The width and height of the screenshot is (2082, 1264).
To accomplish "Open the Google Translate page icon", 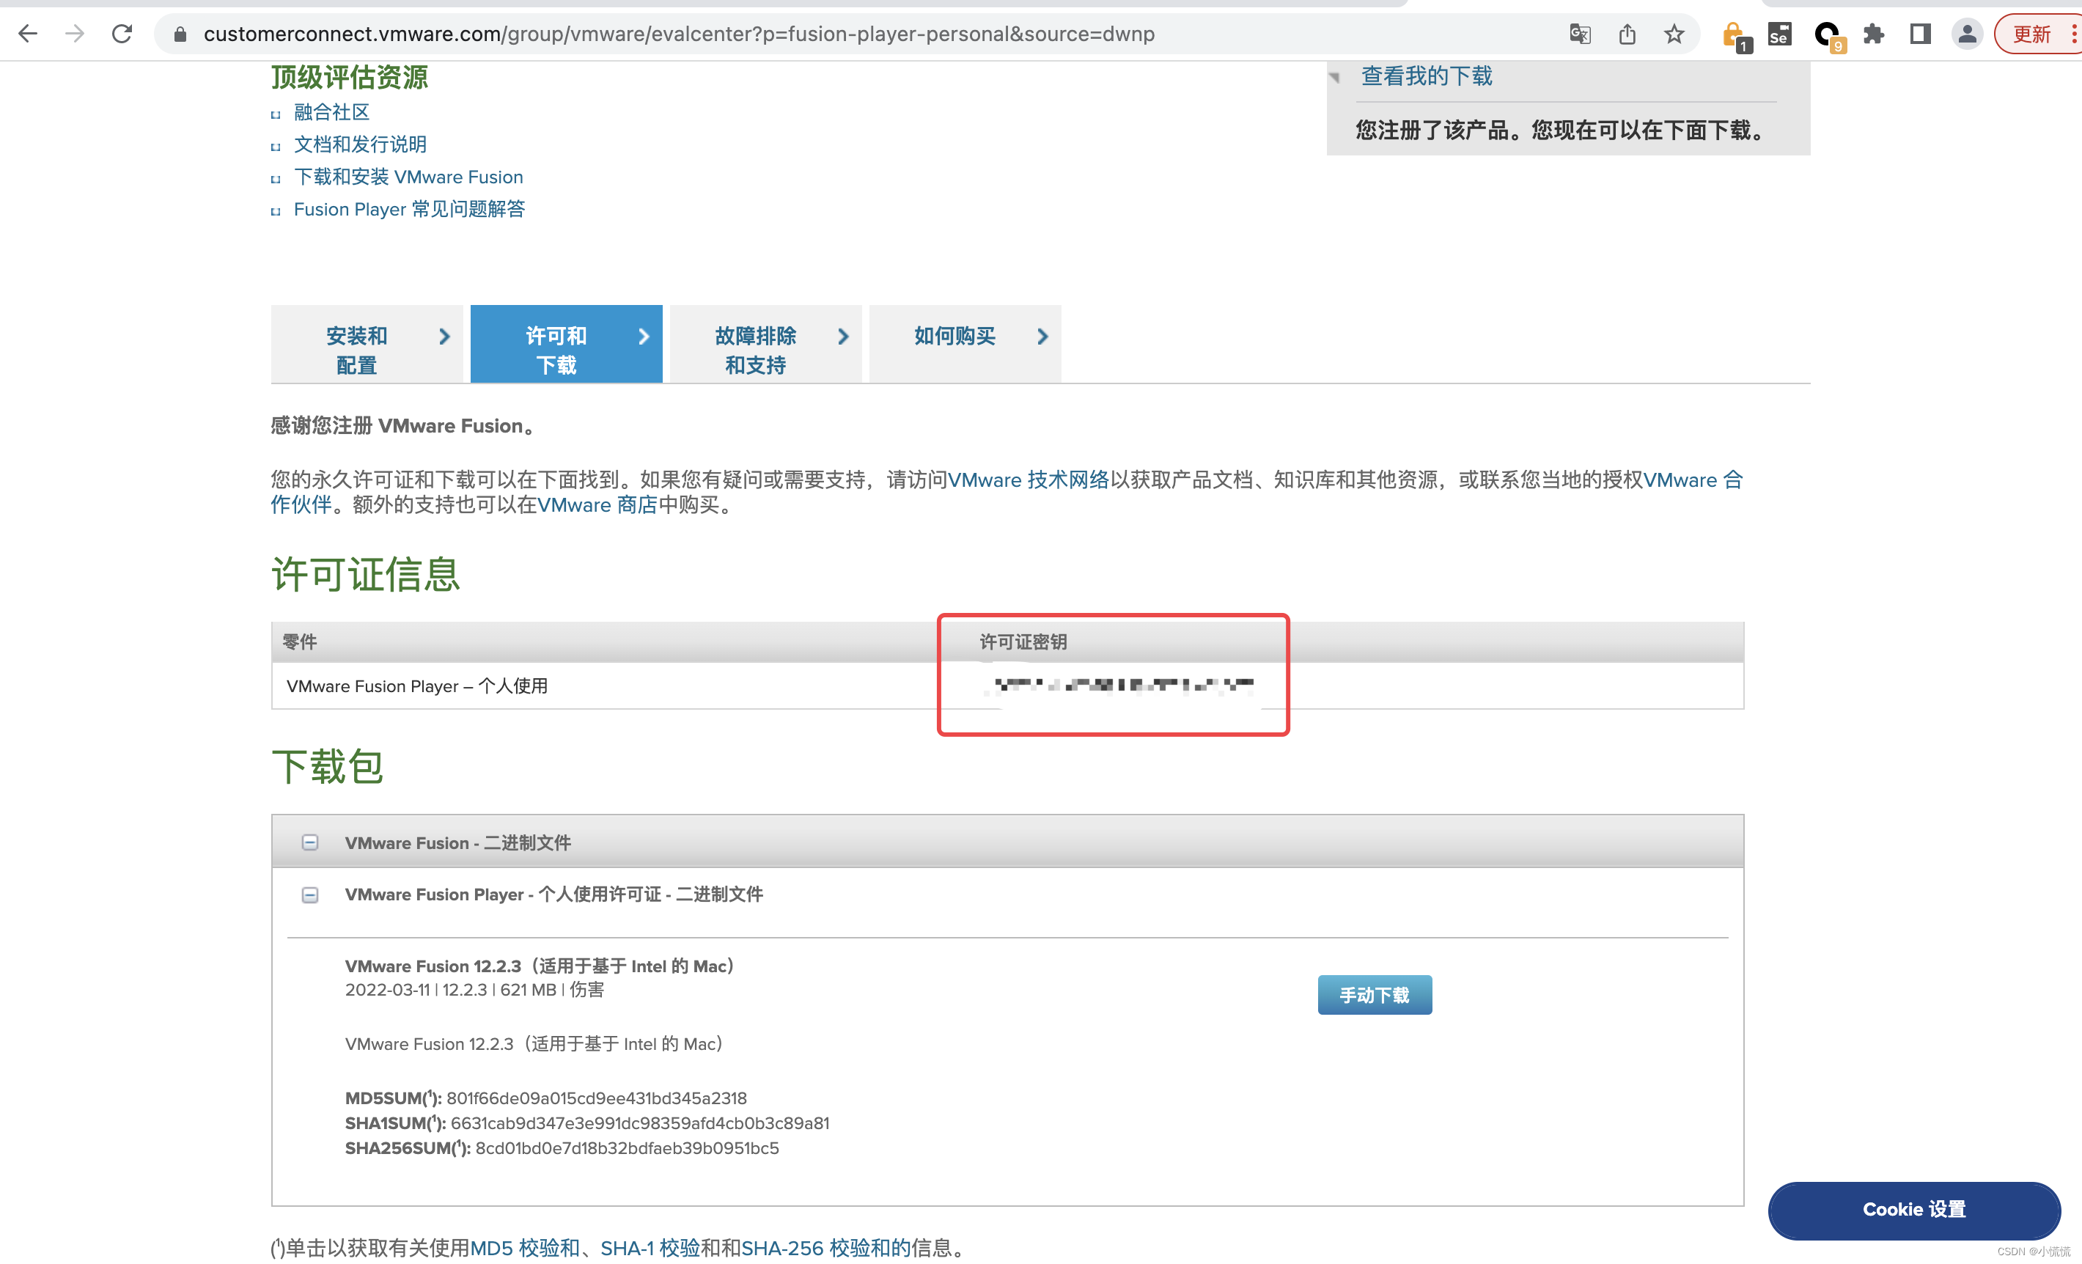I will pos(1579,34).
